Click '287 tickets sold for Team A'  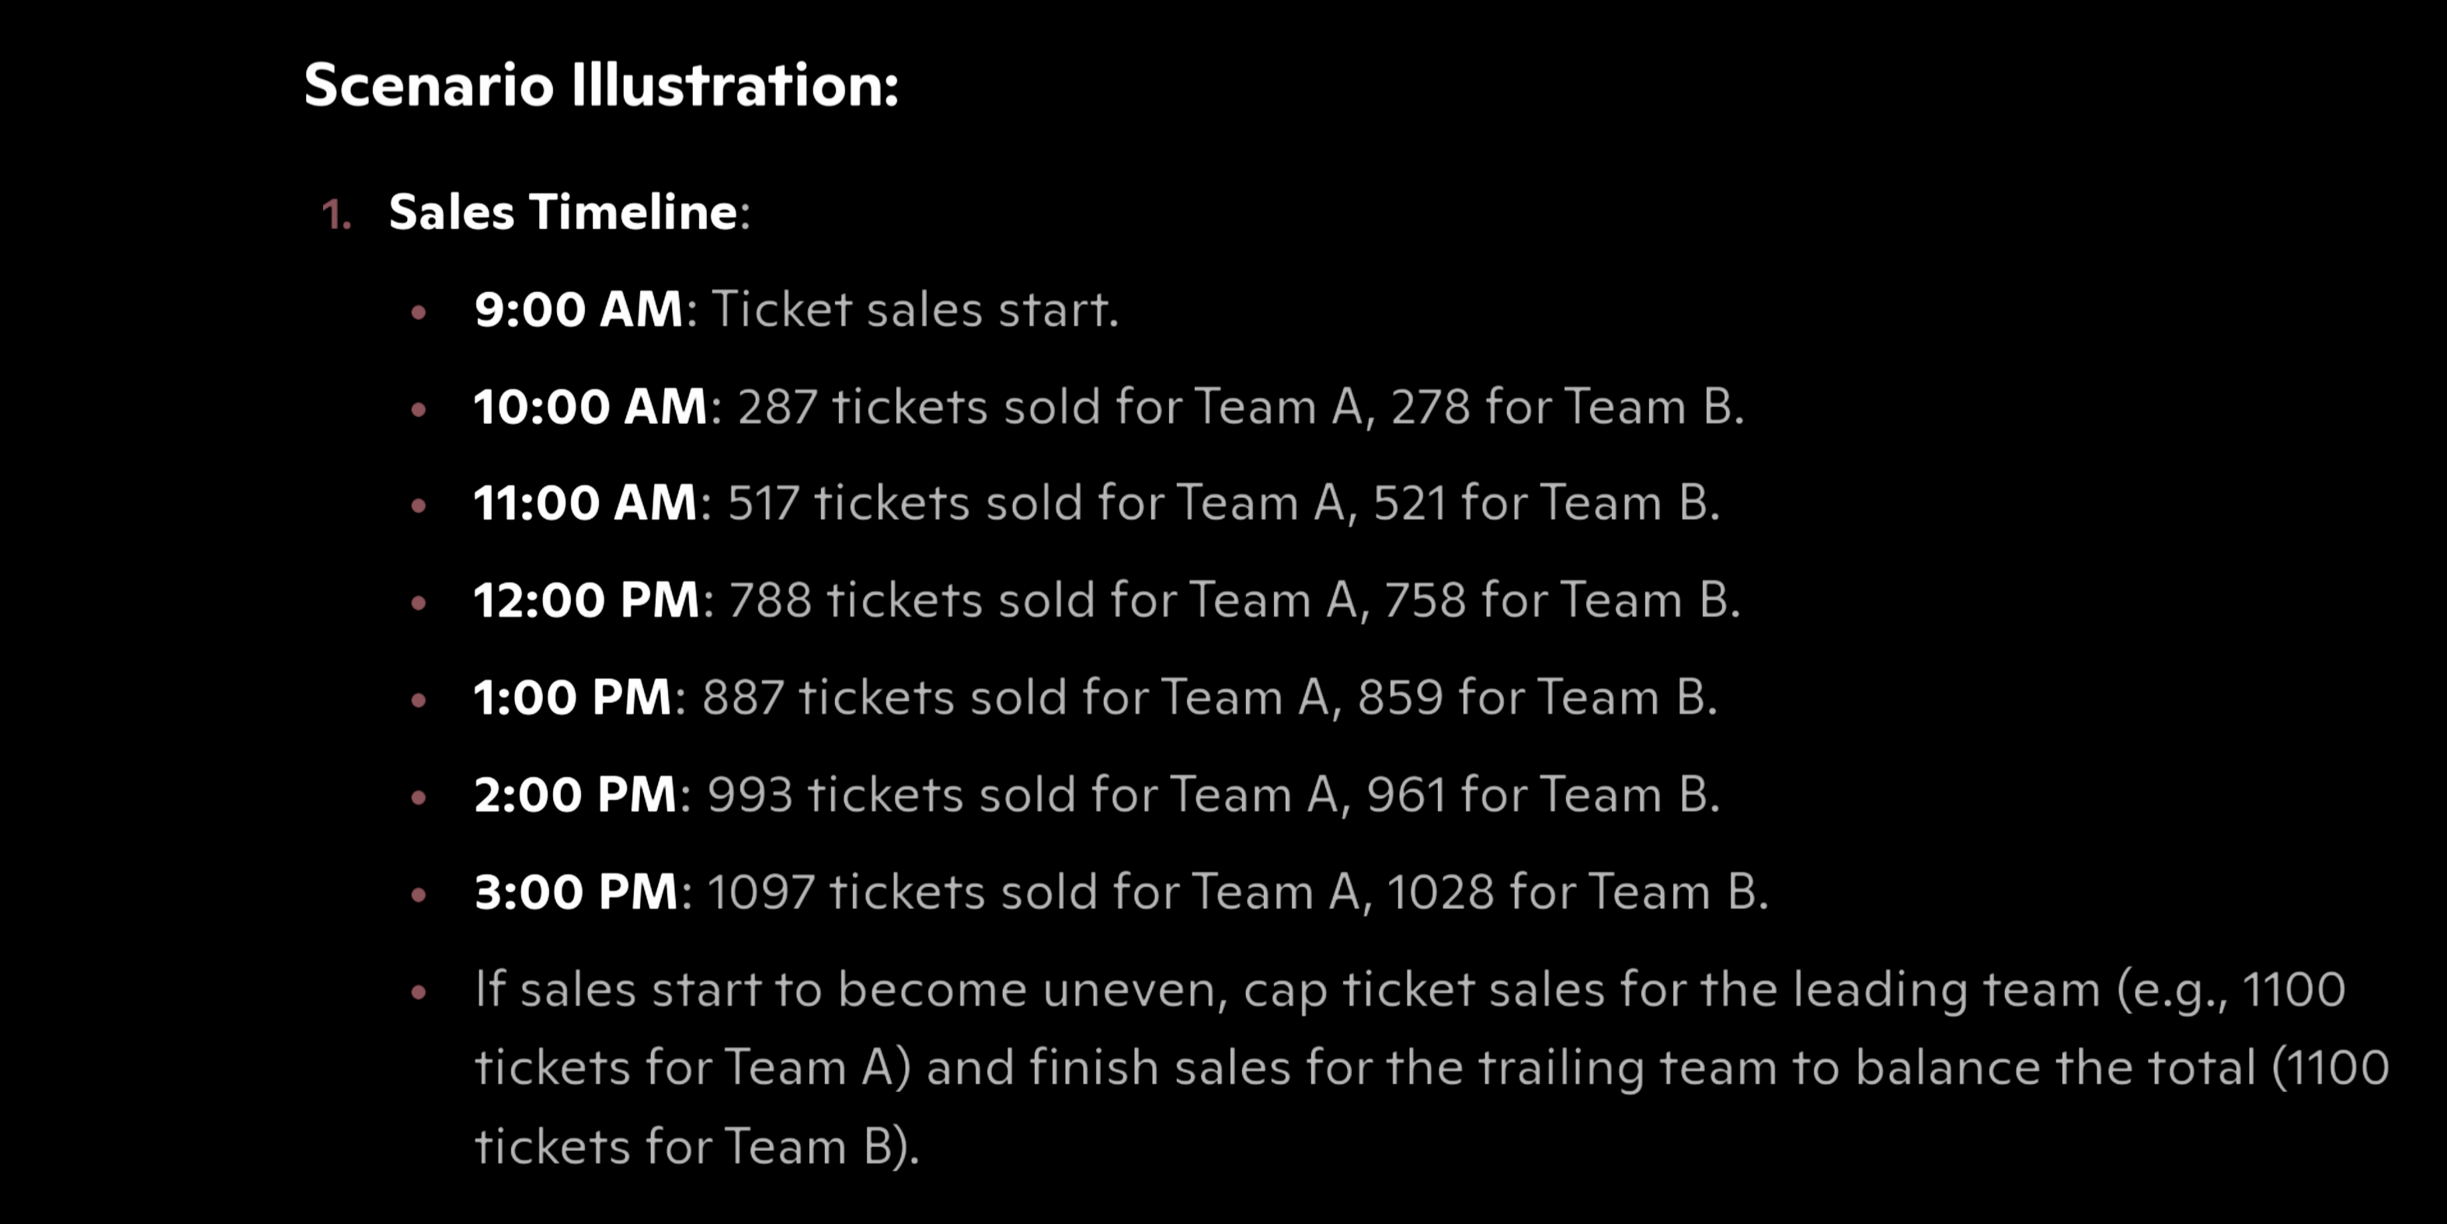(1050, 406)
